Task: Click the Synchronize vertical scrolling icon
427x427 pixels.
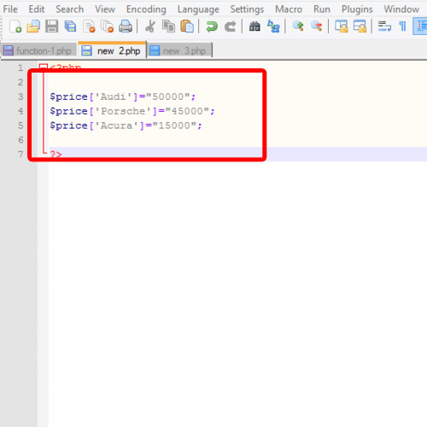Action: [x=342, y=26]
